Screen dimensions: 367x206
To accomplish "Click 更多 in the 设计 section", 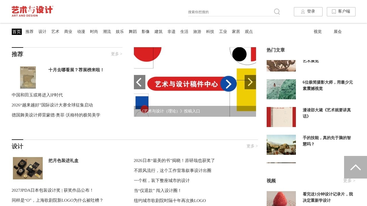I will click(252, 146).
